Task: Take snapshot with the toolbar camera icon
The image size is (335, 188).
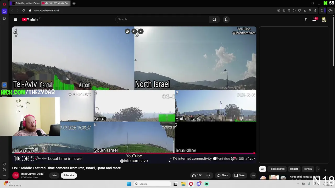Action: (x=284, y=10)
